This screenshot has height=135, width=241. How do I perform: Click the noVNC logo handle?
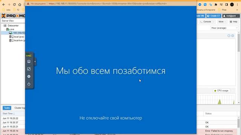point(29,55)
